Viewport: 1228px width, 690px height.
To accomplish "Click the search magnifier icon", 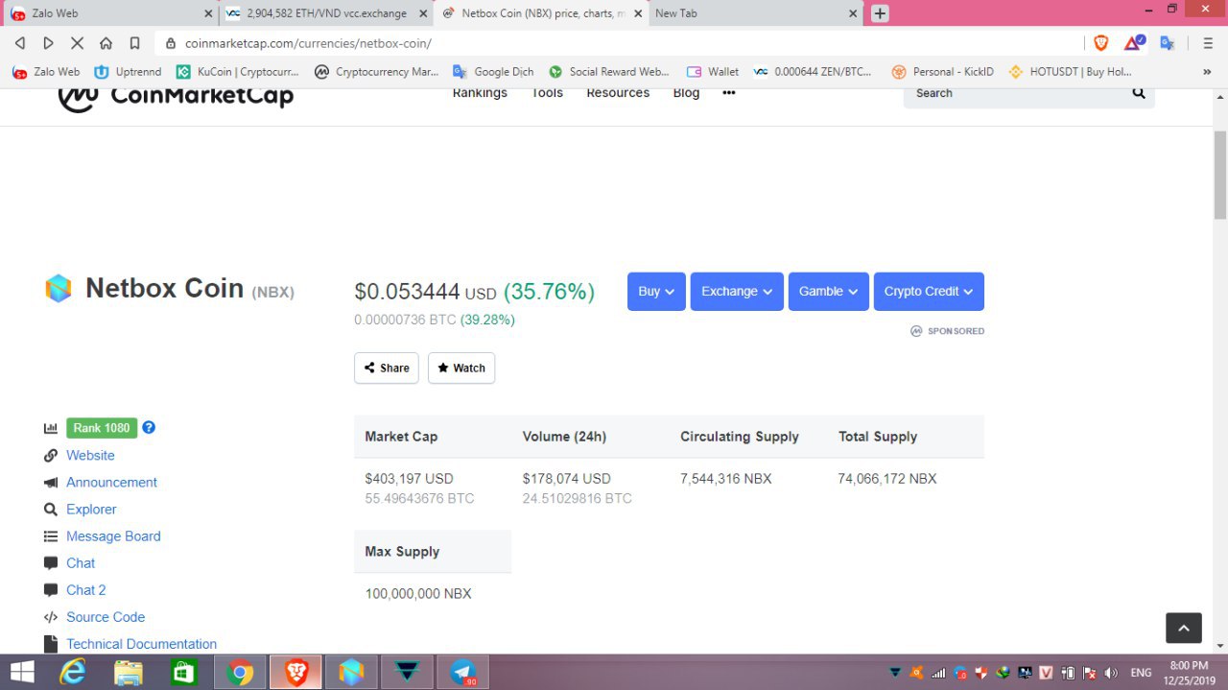I will (1139, 93).
